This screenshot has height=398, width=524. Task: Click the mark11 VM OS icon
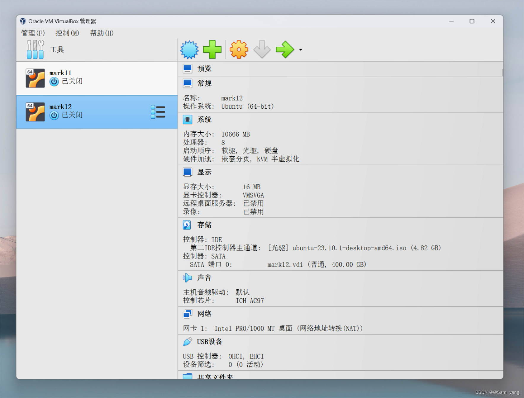[35, 78]
